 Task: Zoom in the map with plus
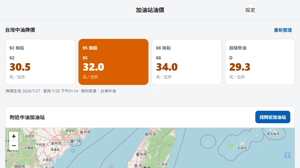(14, 136)
